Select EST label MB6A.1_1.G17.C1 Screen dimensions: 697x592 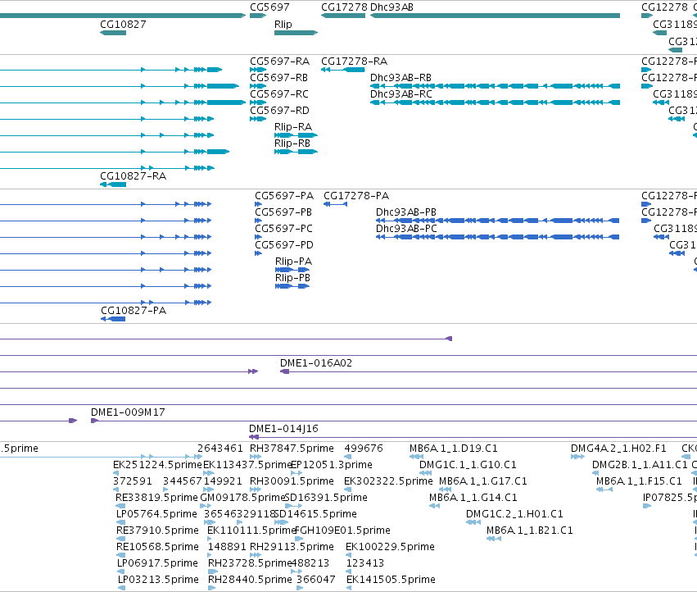(482, 481)
